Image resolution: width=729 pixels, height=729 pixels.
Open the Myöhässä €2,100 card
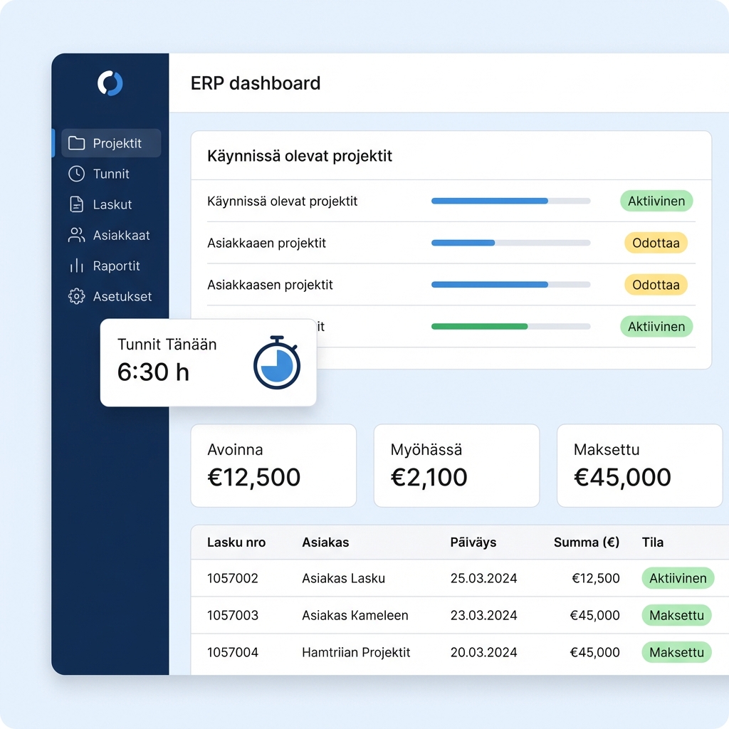pos(456,466)
